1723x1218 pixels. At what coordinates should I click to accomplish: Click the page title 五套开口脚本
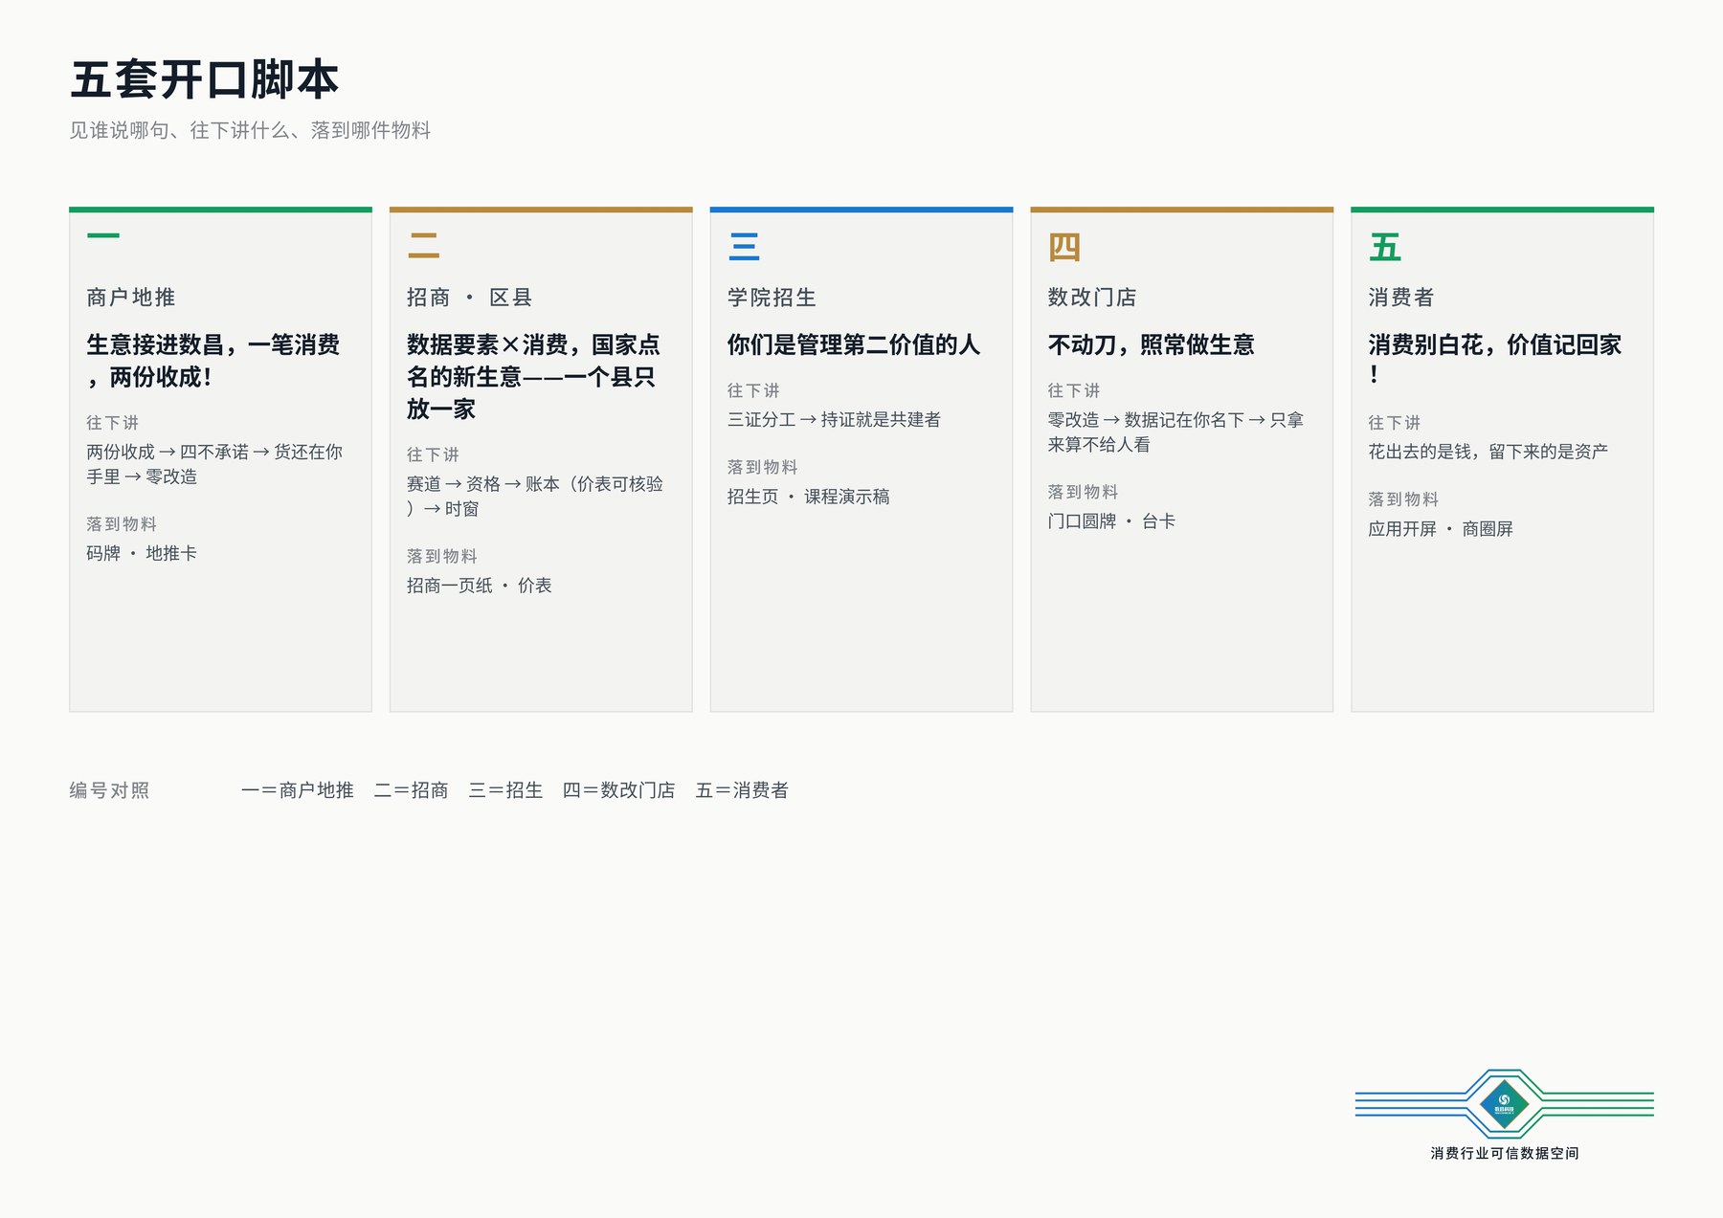204,79
